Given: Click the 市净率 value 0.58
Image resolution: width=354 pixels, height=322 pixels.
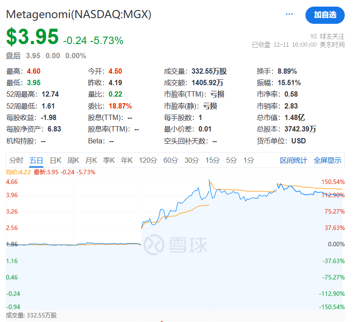Looking at the screenshot, I should pyautogui.click(x=291, y=94).
